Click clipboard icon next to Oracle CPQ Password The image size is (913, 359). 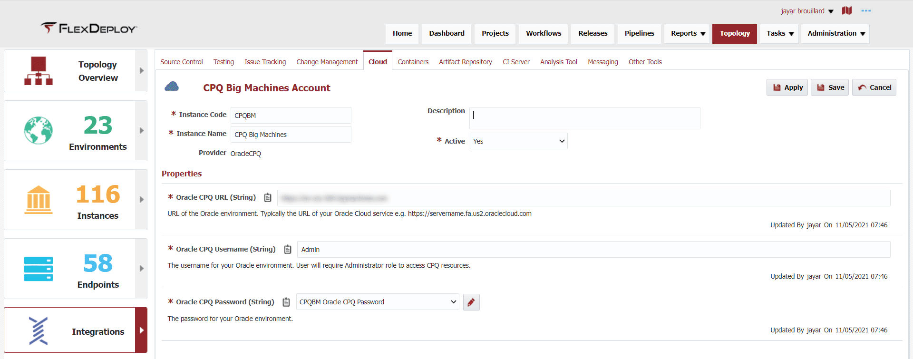pyautogui.click(x=286, y=302)
